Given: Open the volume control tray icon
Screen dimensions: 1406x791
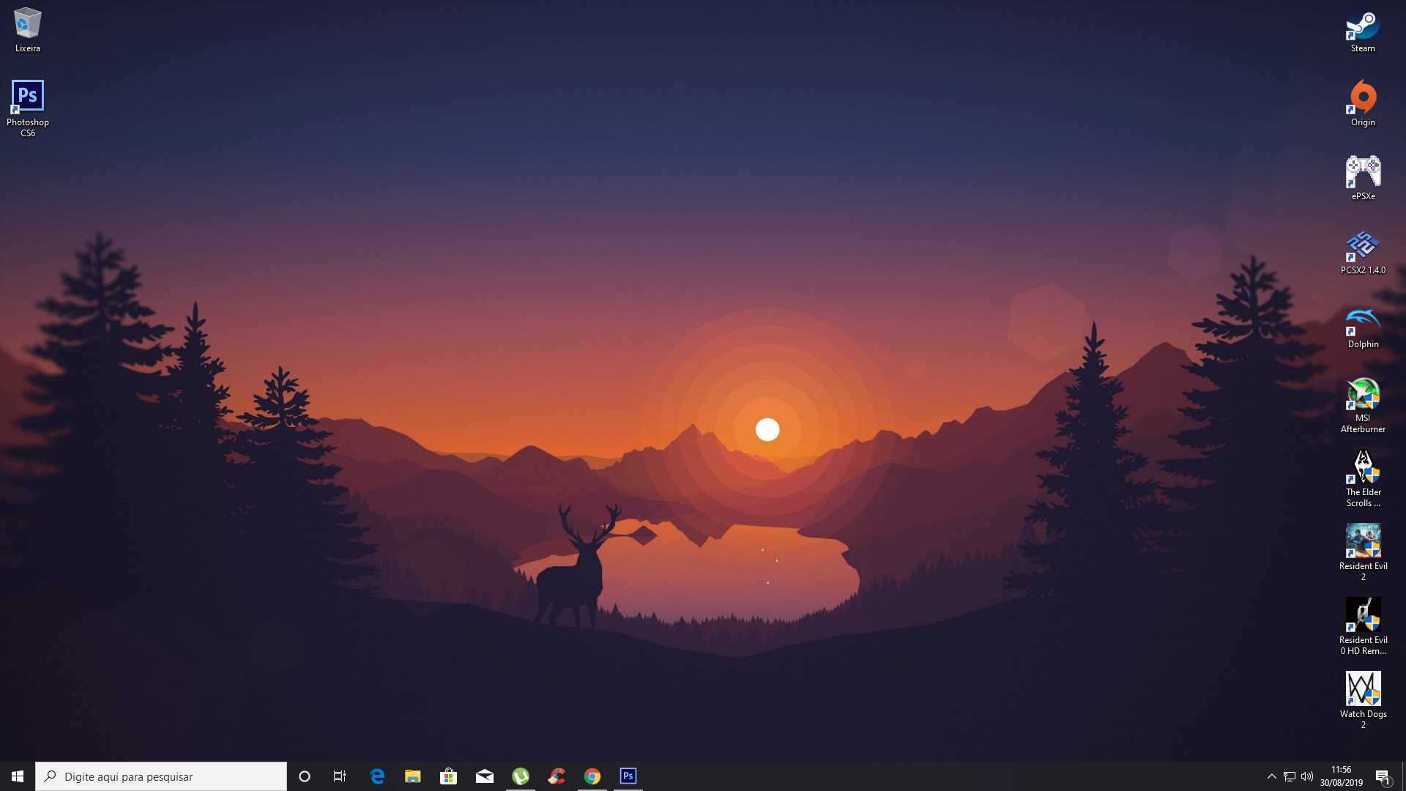Looking at the screenshot, I should 1307,776.
